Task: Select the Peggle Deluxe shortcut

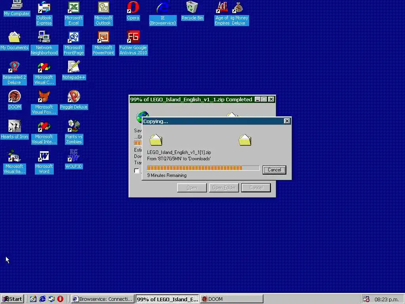Action: click(x=74, y=100)
